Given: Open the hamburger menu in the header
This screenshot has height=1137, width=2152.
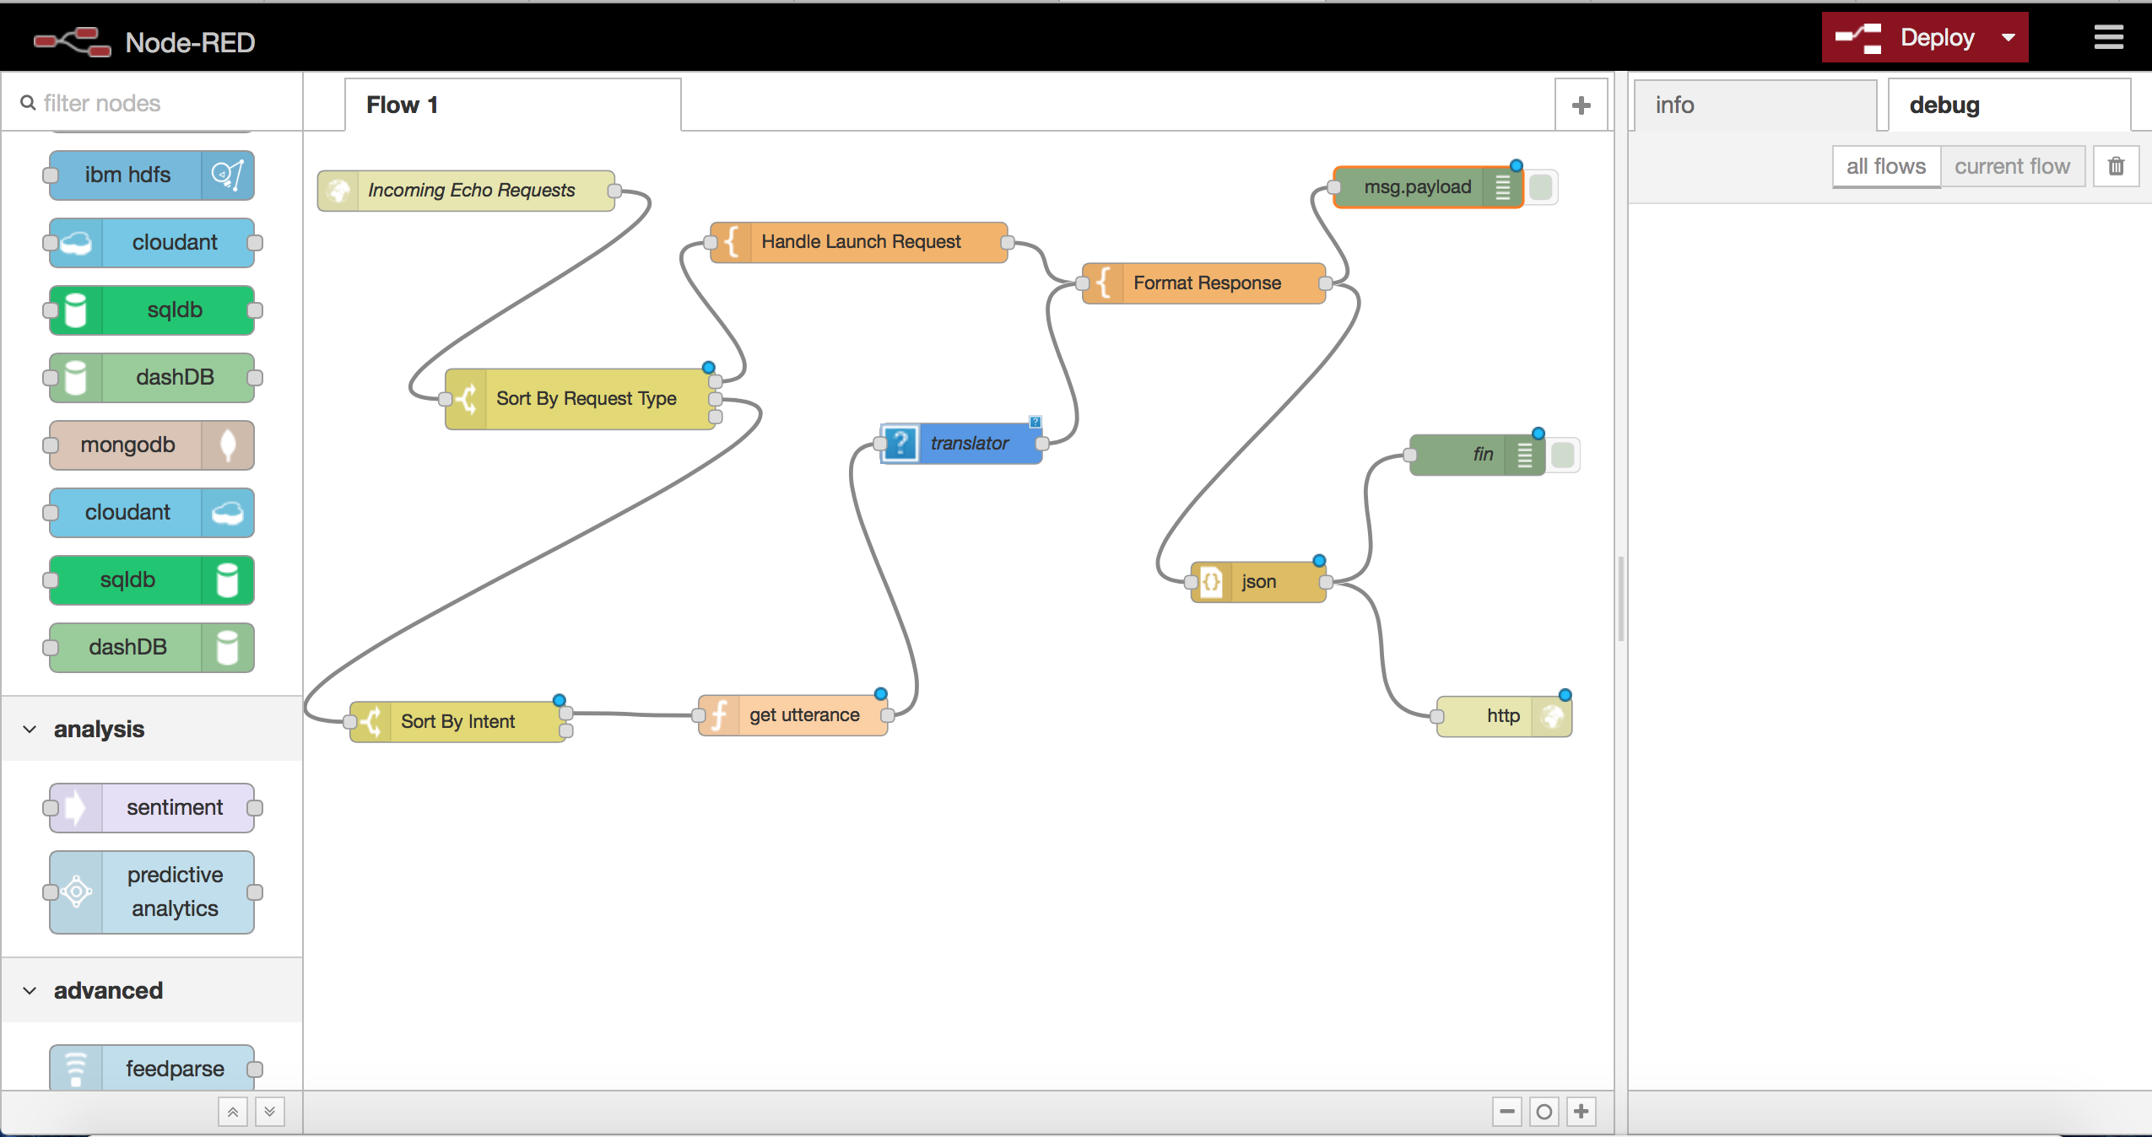Looking at the screenshot, I should pos(2108,37).
